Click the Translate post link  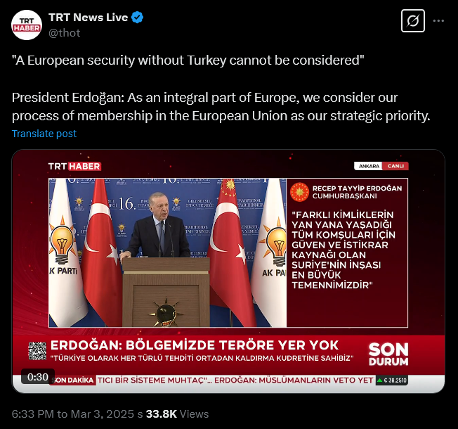pos(44,134)
